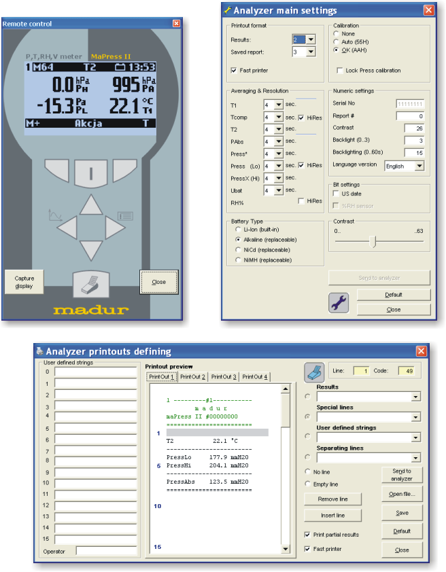Screen dimensions: 446x572
Task: Click Open file... button
Action: pos(402,494)
